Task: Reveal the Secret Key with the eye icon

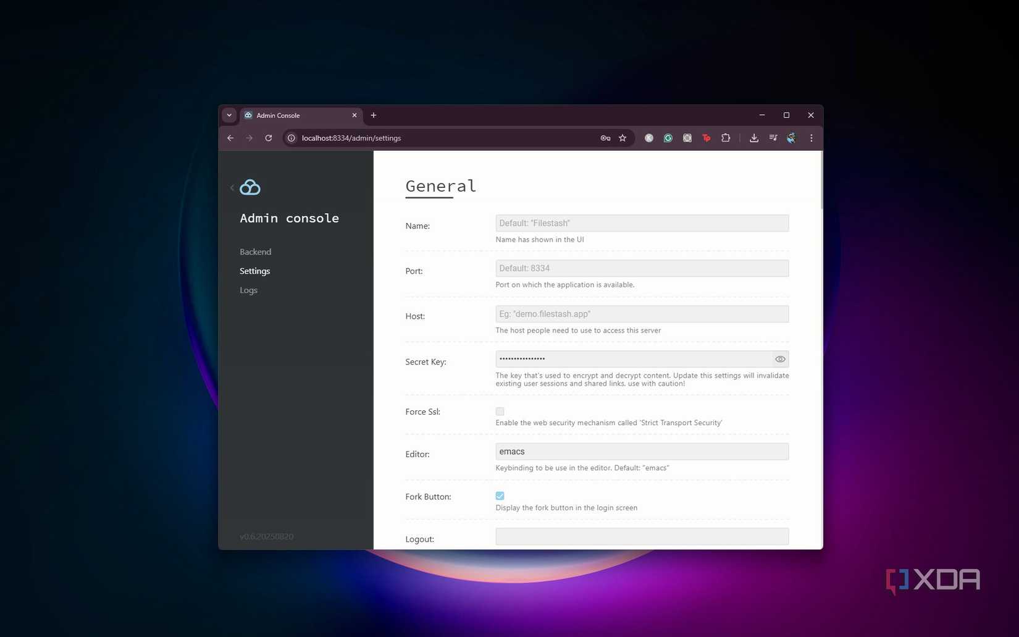Action: tap(779, 359)
